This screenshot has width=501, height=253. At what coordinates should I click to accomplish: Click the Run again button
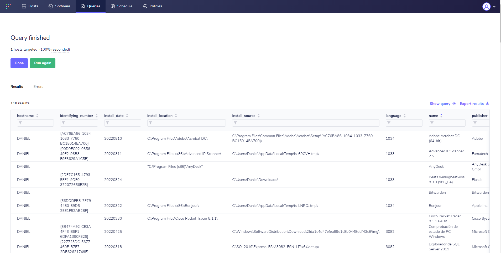(43, 63)
